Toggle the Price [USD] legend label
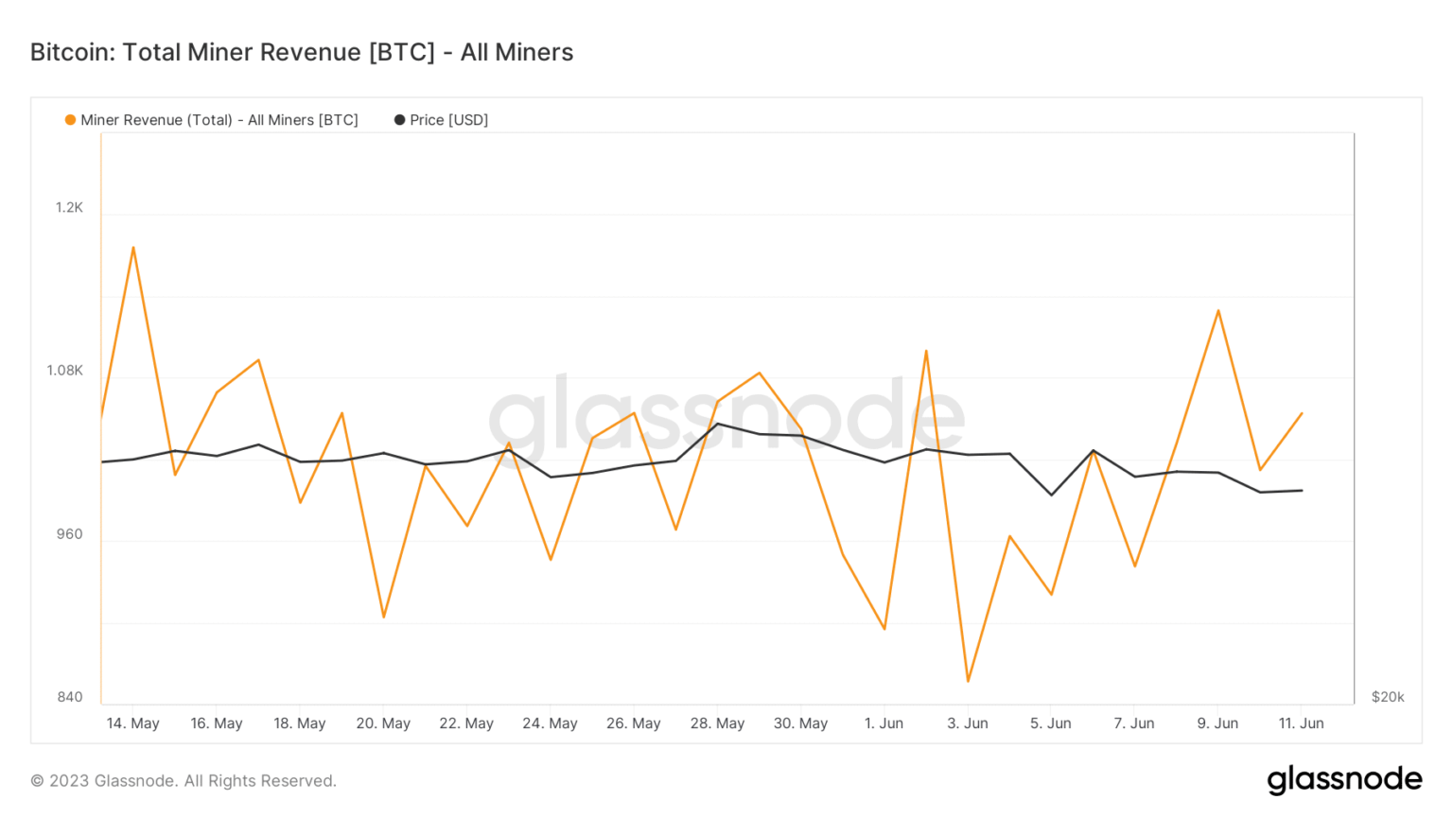 448,120
